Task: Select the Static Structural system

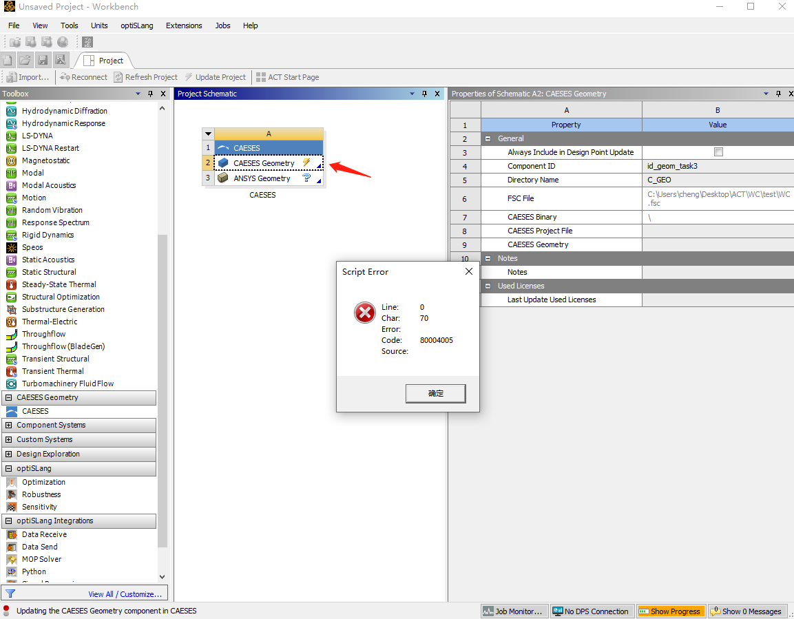Action: pos(49,272)
